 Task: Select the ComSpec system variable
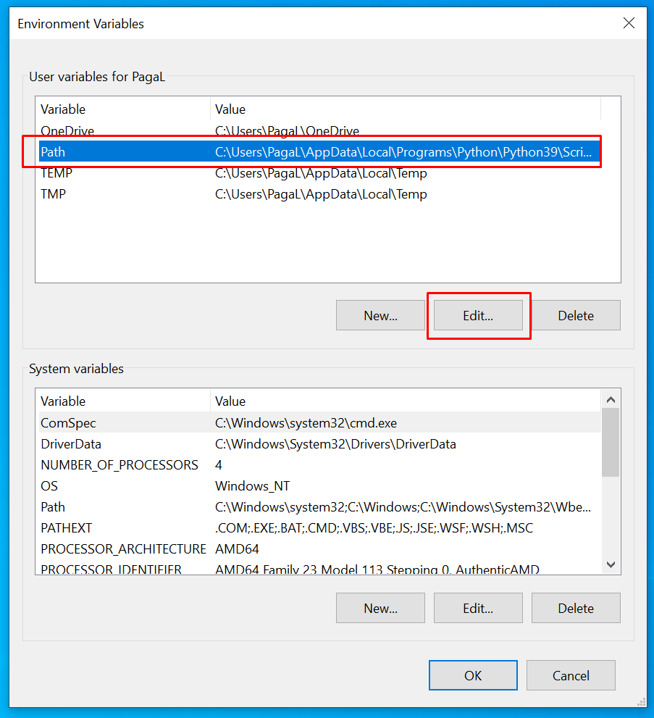coord(68,423)
